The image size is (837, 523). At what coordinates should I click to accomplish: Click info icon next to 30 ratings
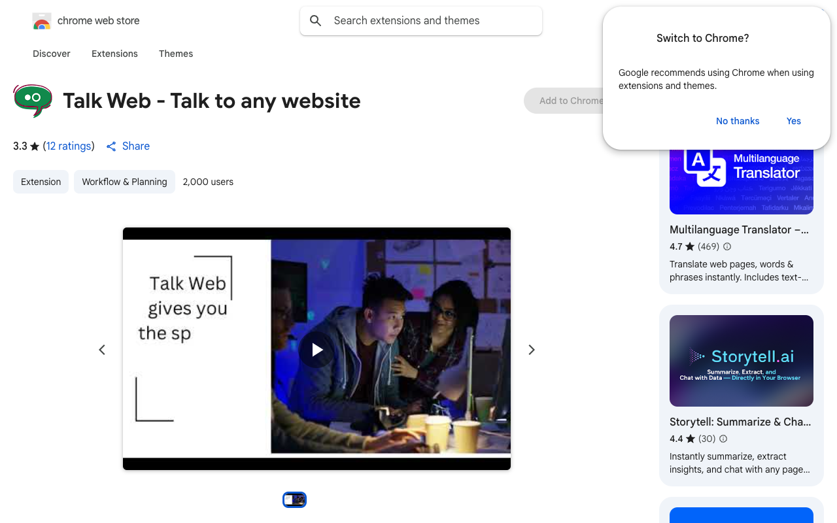pos(723,439)
